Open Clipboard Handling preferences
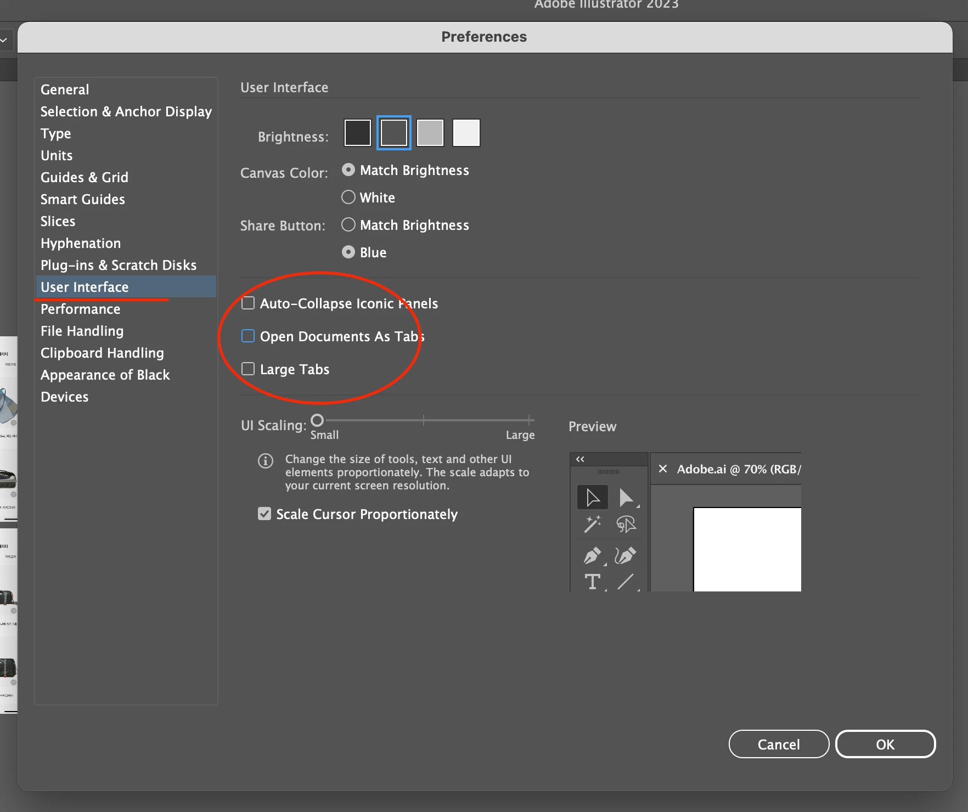Image resolution: width=968 pixels, height=812 pixels. coord(126,353)
